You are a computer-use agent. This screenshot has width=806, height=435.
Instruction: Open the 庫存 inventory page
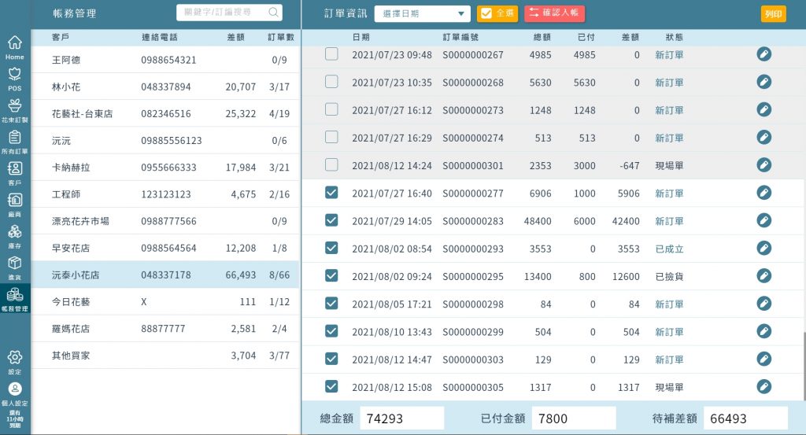(x=15, y=236)
